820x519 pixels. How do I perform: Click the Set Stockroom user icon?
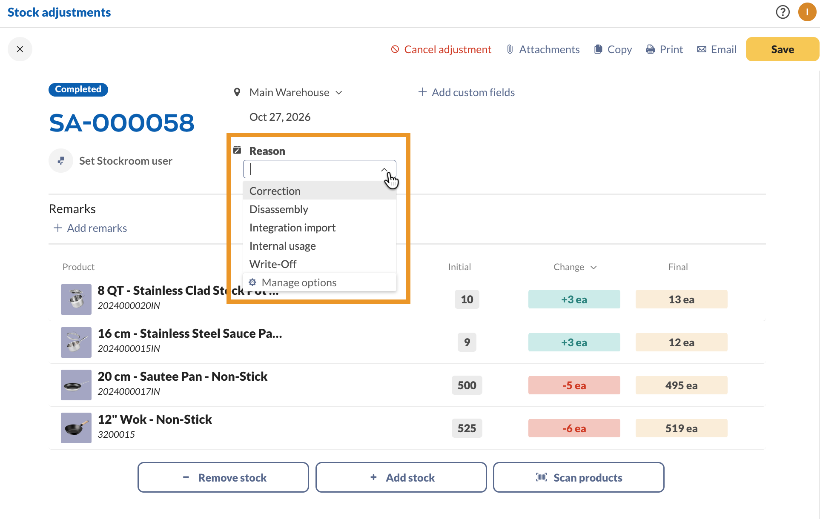coord(61,161)
